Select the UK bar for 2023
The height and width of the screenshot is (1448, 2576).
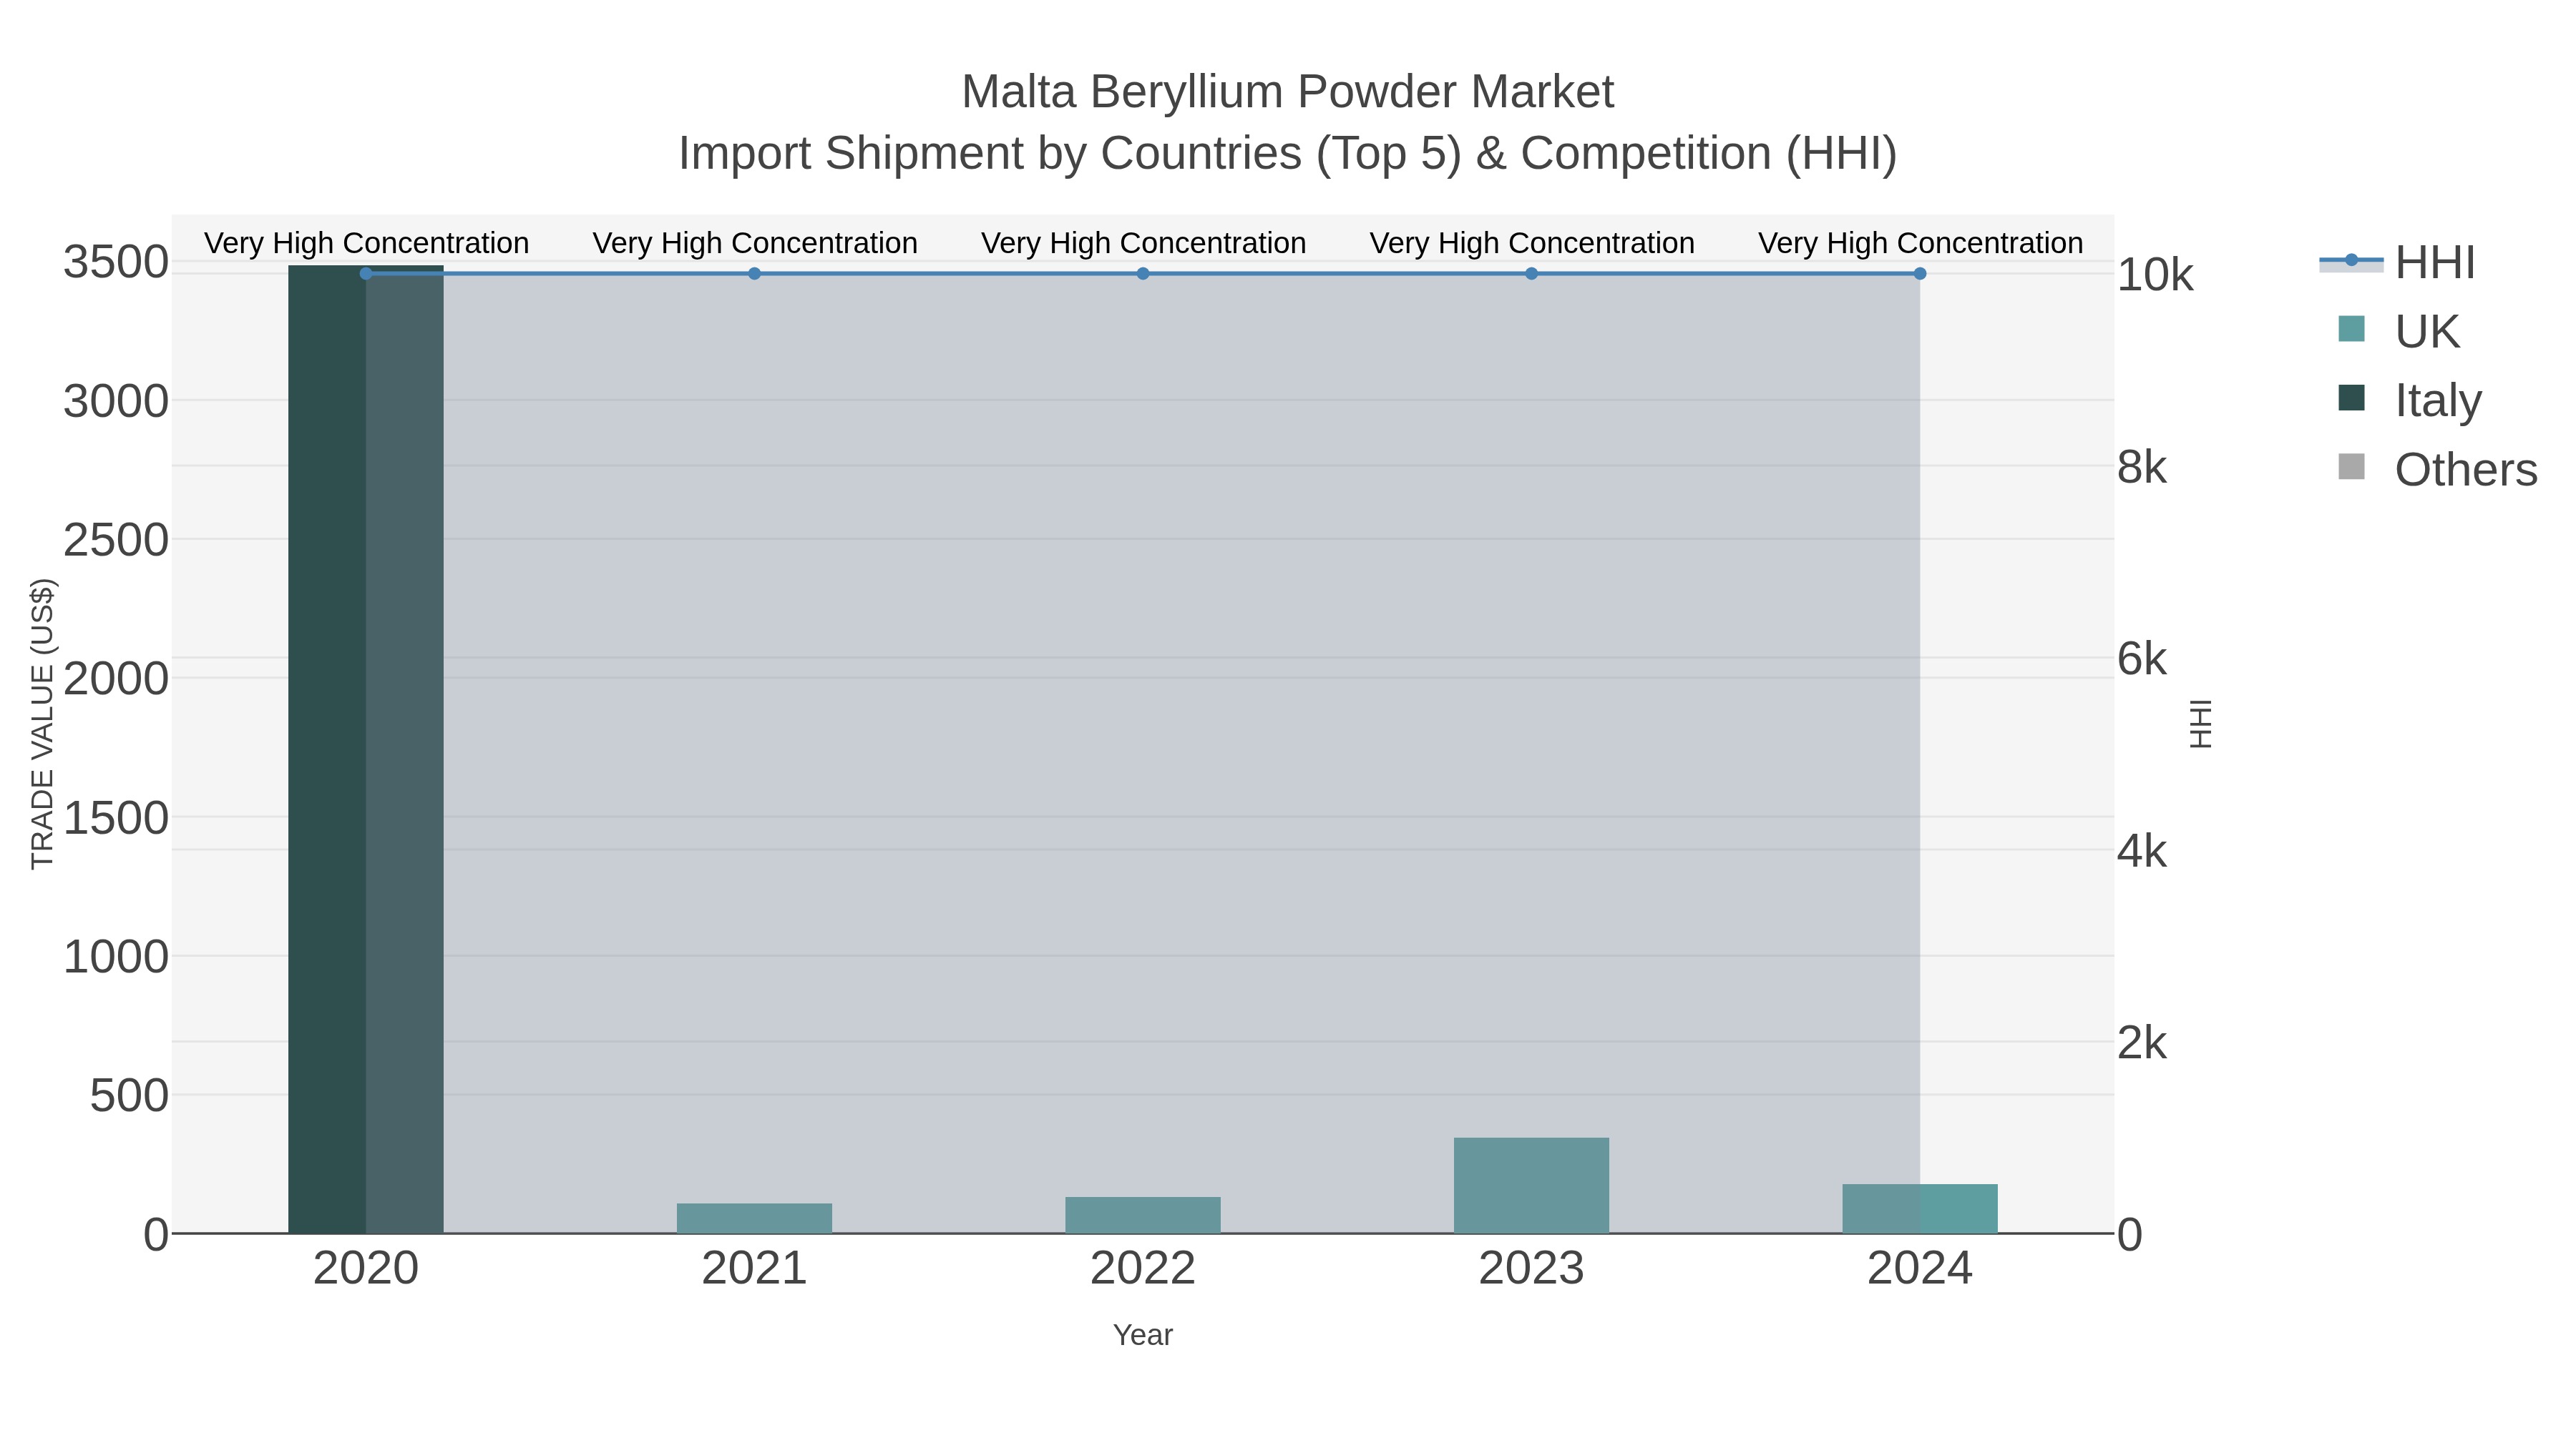[1531, 1185]
